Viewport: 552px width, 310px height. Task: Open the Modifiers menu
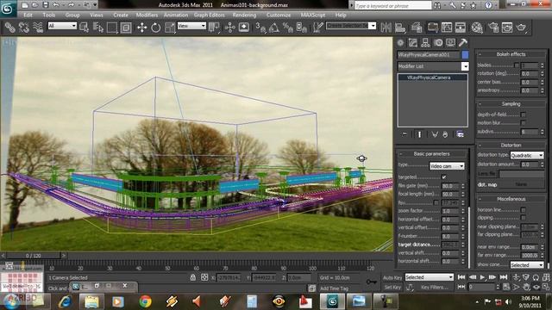tap(147, 15)
